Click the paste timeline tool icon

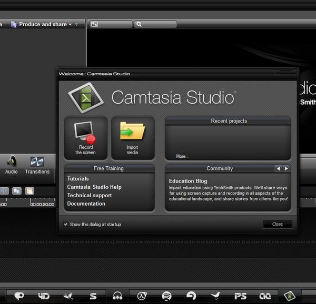pyautogui.click(x=29, y=191)
